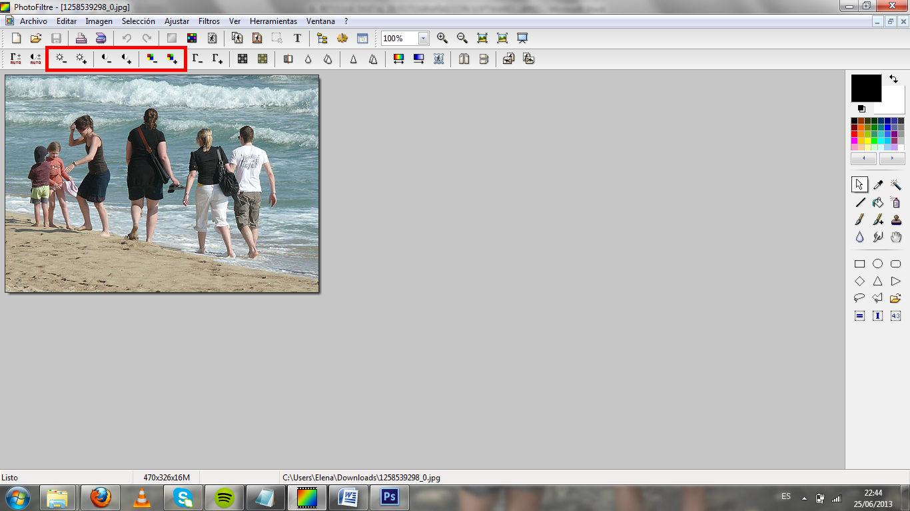Click the Increase Saturation icon
This screenshot has height=511, width=910.
click(172, 59)
